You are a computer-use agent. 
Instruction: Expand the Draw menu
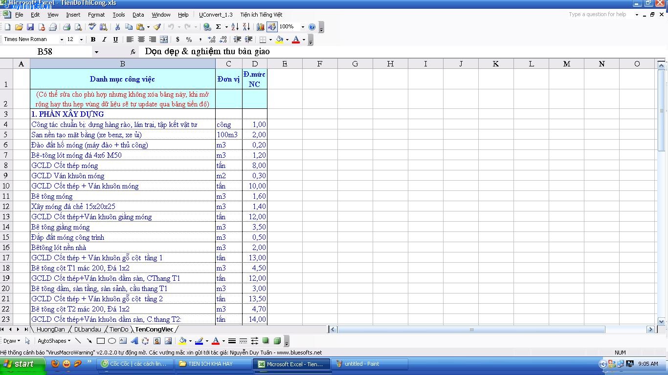(x=12, y=341)
